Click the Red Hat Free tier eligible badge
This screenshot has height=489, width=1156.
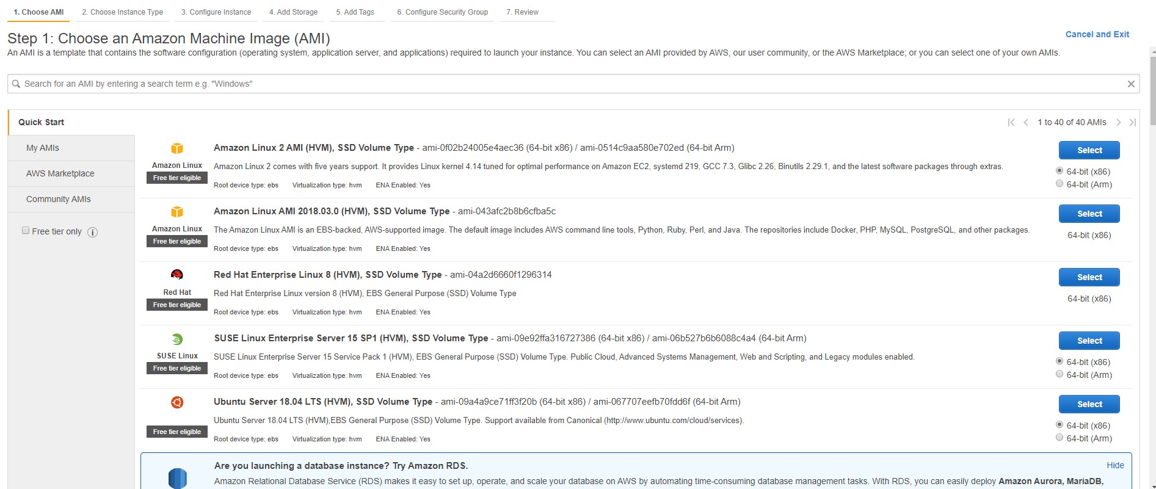(x=177, y=305)
